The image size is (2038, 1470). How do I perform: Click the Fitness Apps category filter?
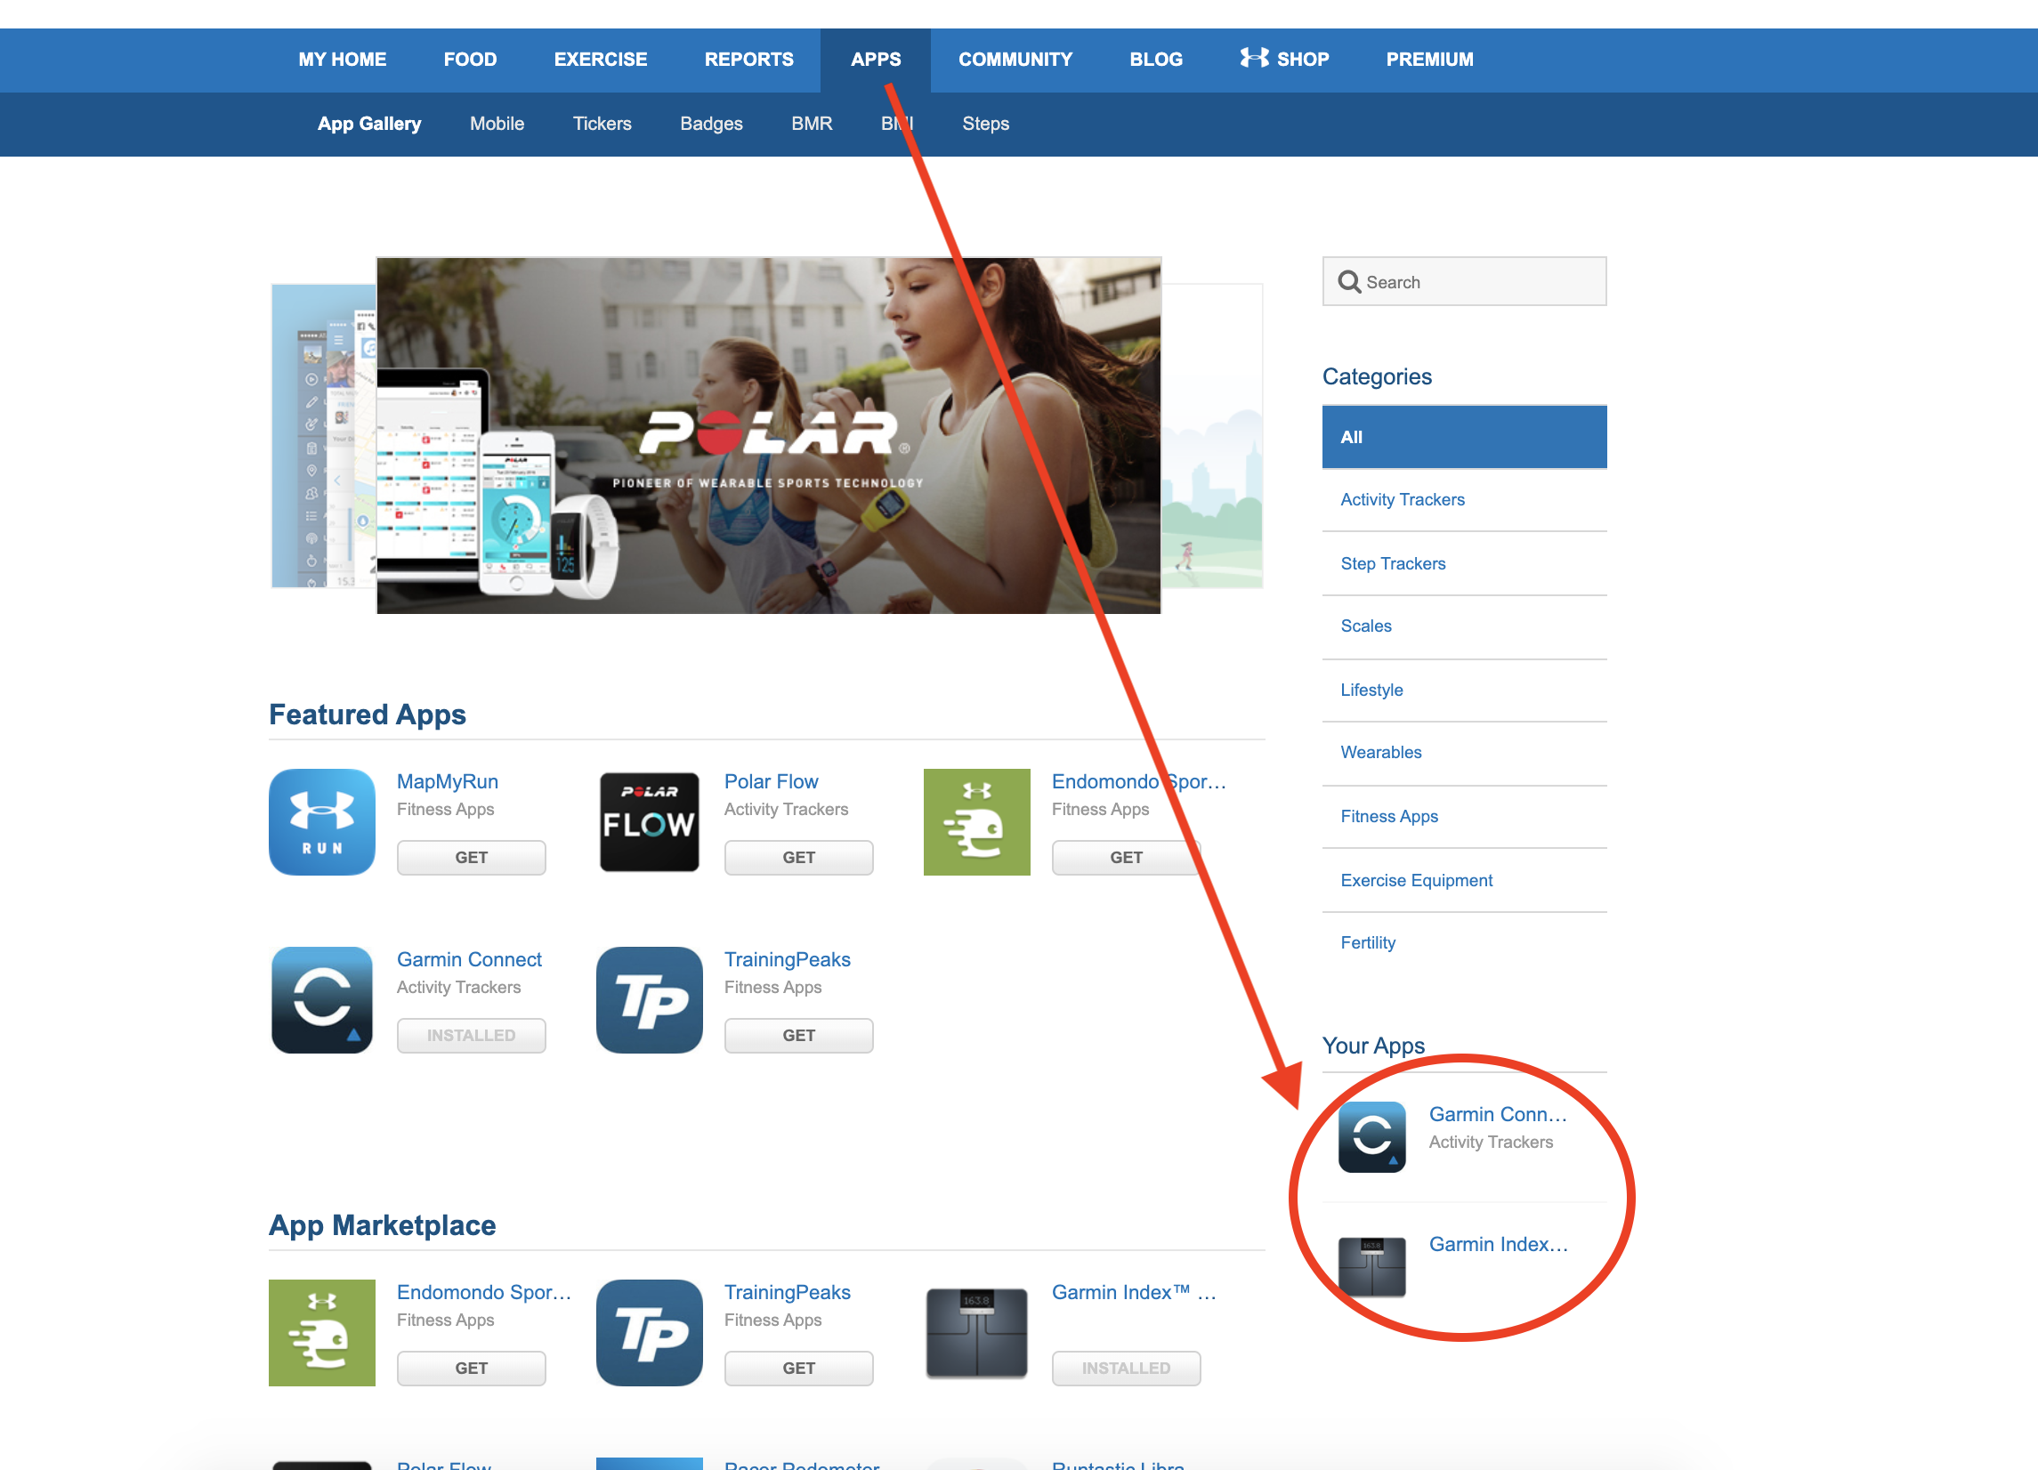click(x=1387, y=817)
